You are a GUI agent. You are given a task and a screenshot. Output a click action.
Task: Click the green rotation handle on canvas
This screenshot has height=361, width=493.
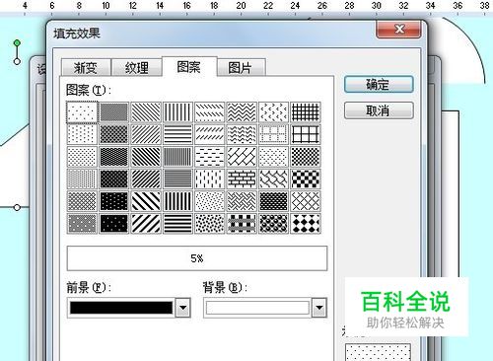[17, 42]
